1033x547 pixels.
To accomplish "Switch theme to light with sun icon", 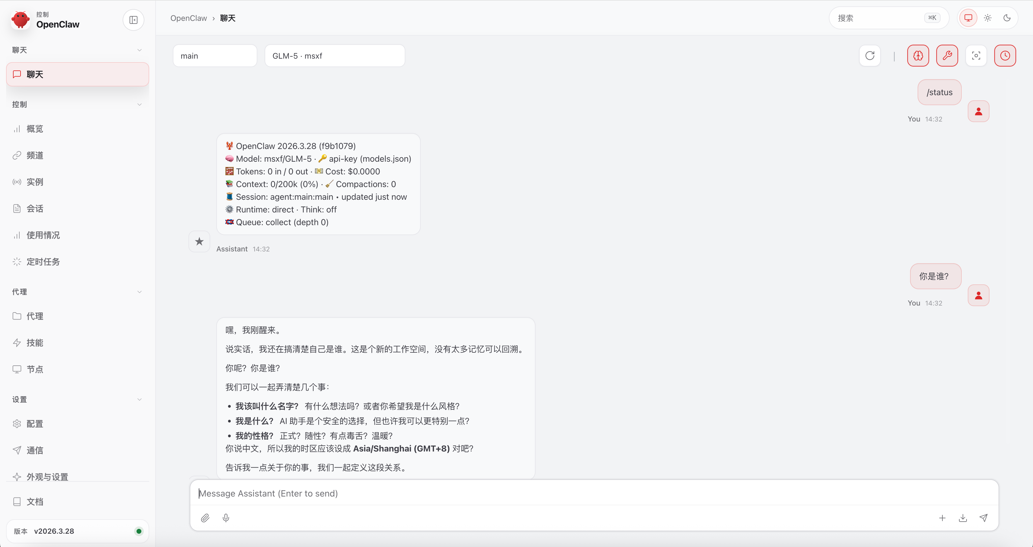I will point(987,18).
